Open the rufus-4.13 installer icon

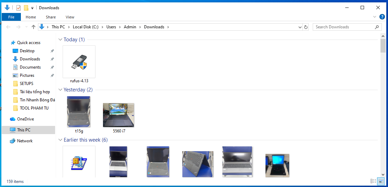(x=79, y=62)
